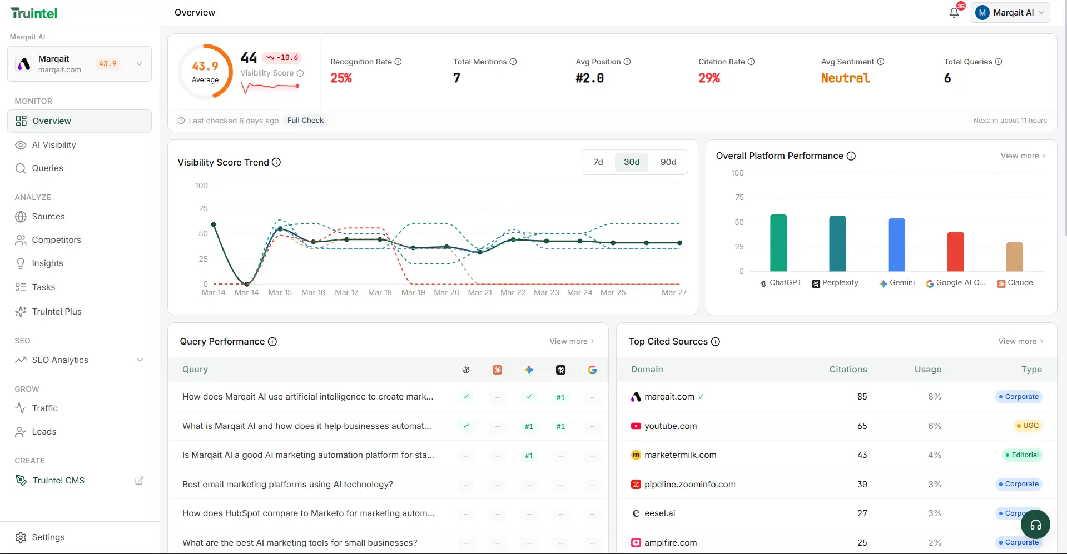Open the Competitors page from sidebar
This screenshot has width=1067, height=554.
pos(56,240)
